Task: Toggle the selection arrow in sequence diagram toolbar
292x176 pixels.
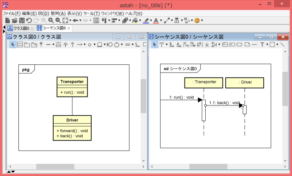Action: pyautogui.click(x=155, y=44)
